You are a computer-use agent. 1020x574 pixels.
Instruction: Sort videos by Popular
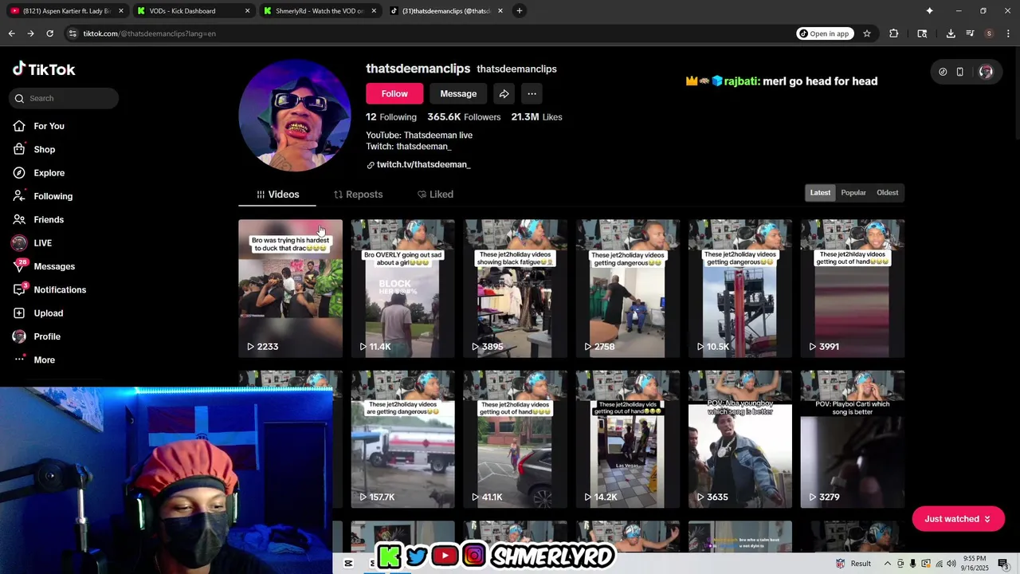853,193
